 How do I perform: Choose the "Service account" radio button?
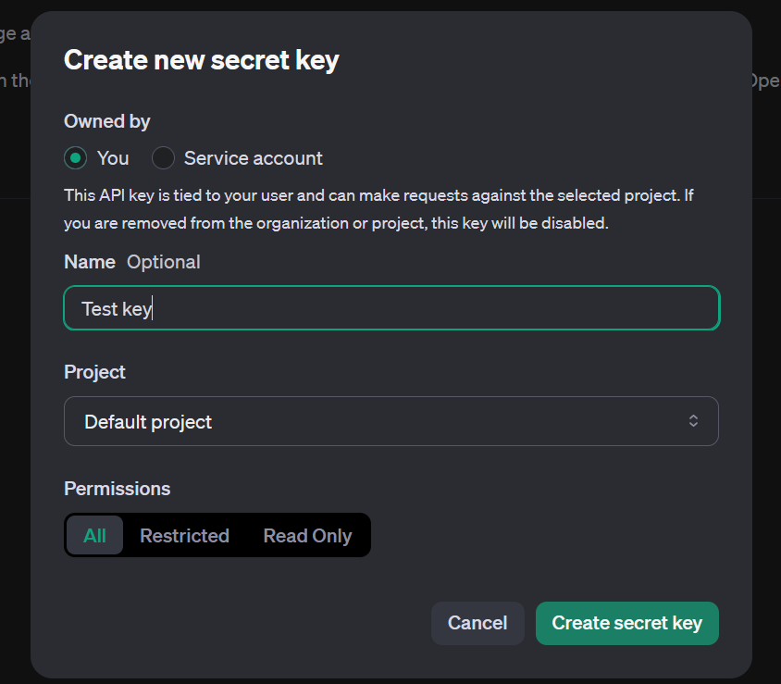click(x=163, y=158)
